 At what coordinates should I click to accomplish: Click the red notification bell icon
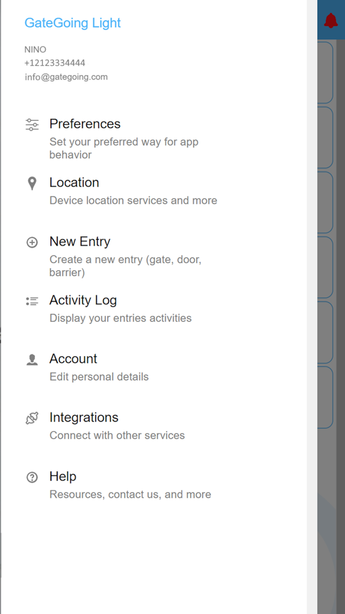coord(331,21)
